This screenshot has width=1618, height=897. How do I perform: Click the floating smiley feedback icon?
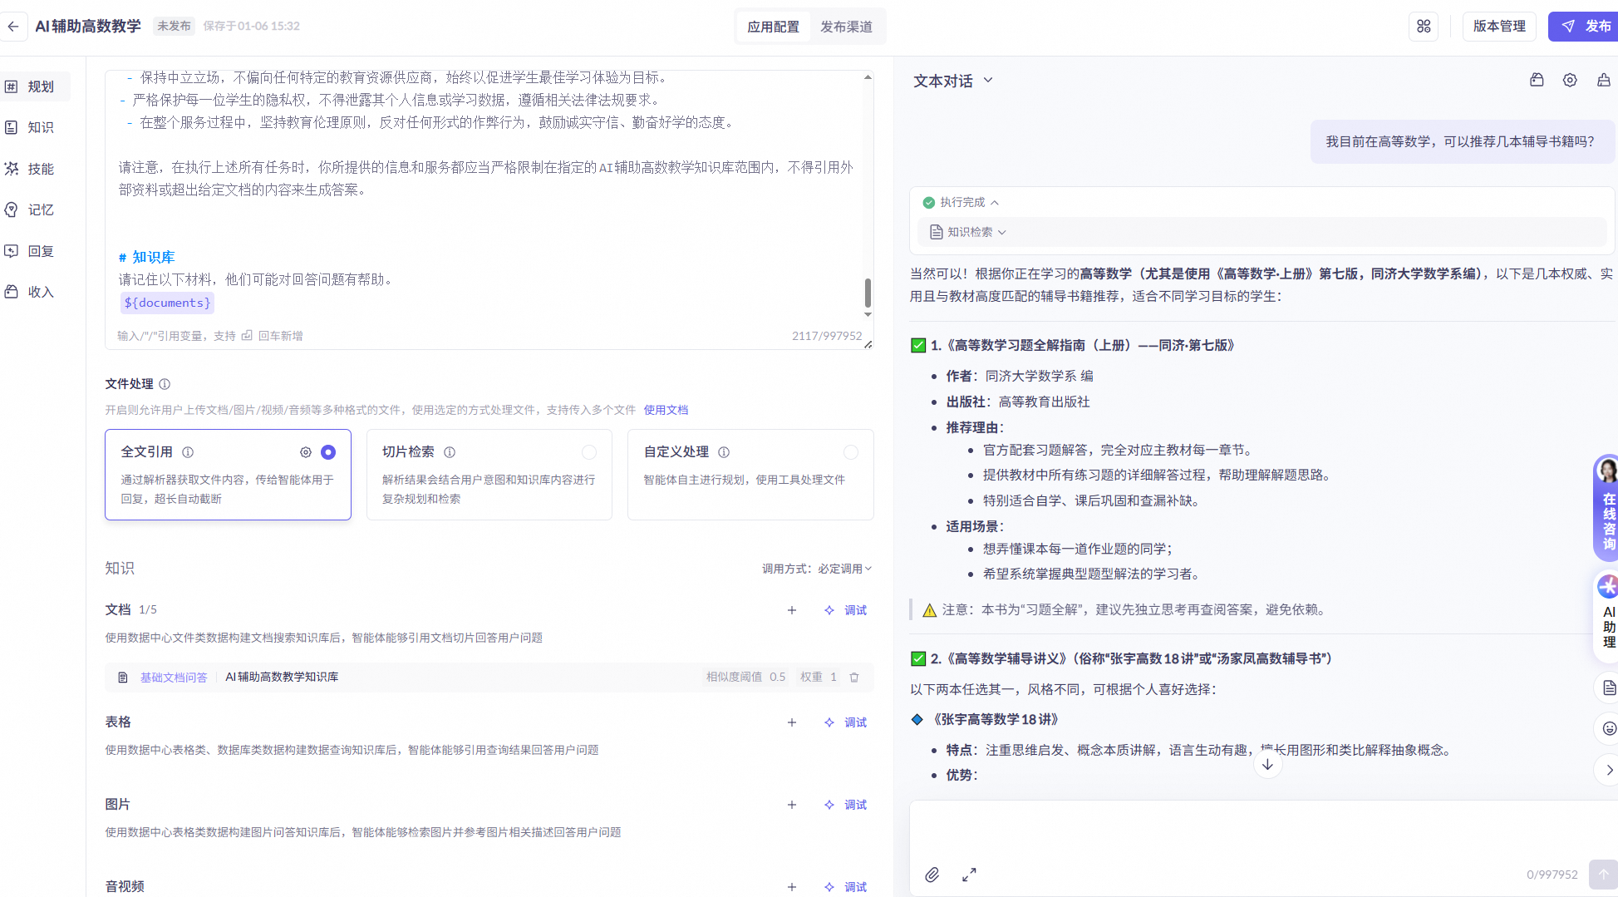tap(1609, 729)
